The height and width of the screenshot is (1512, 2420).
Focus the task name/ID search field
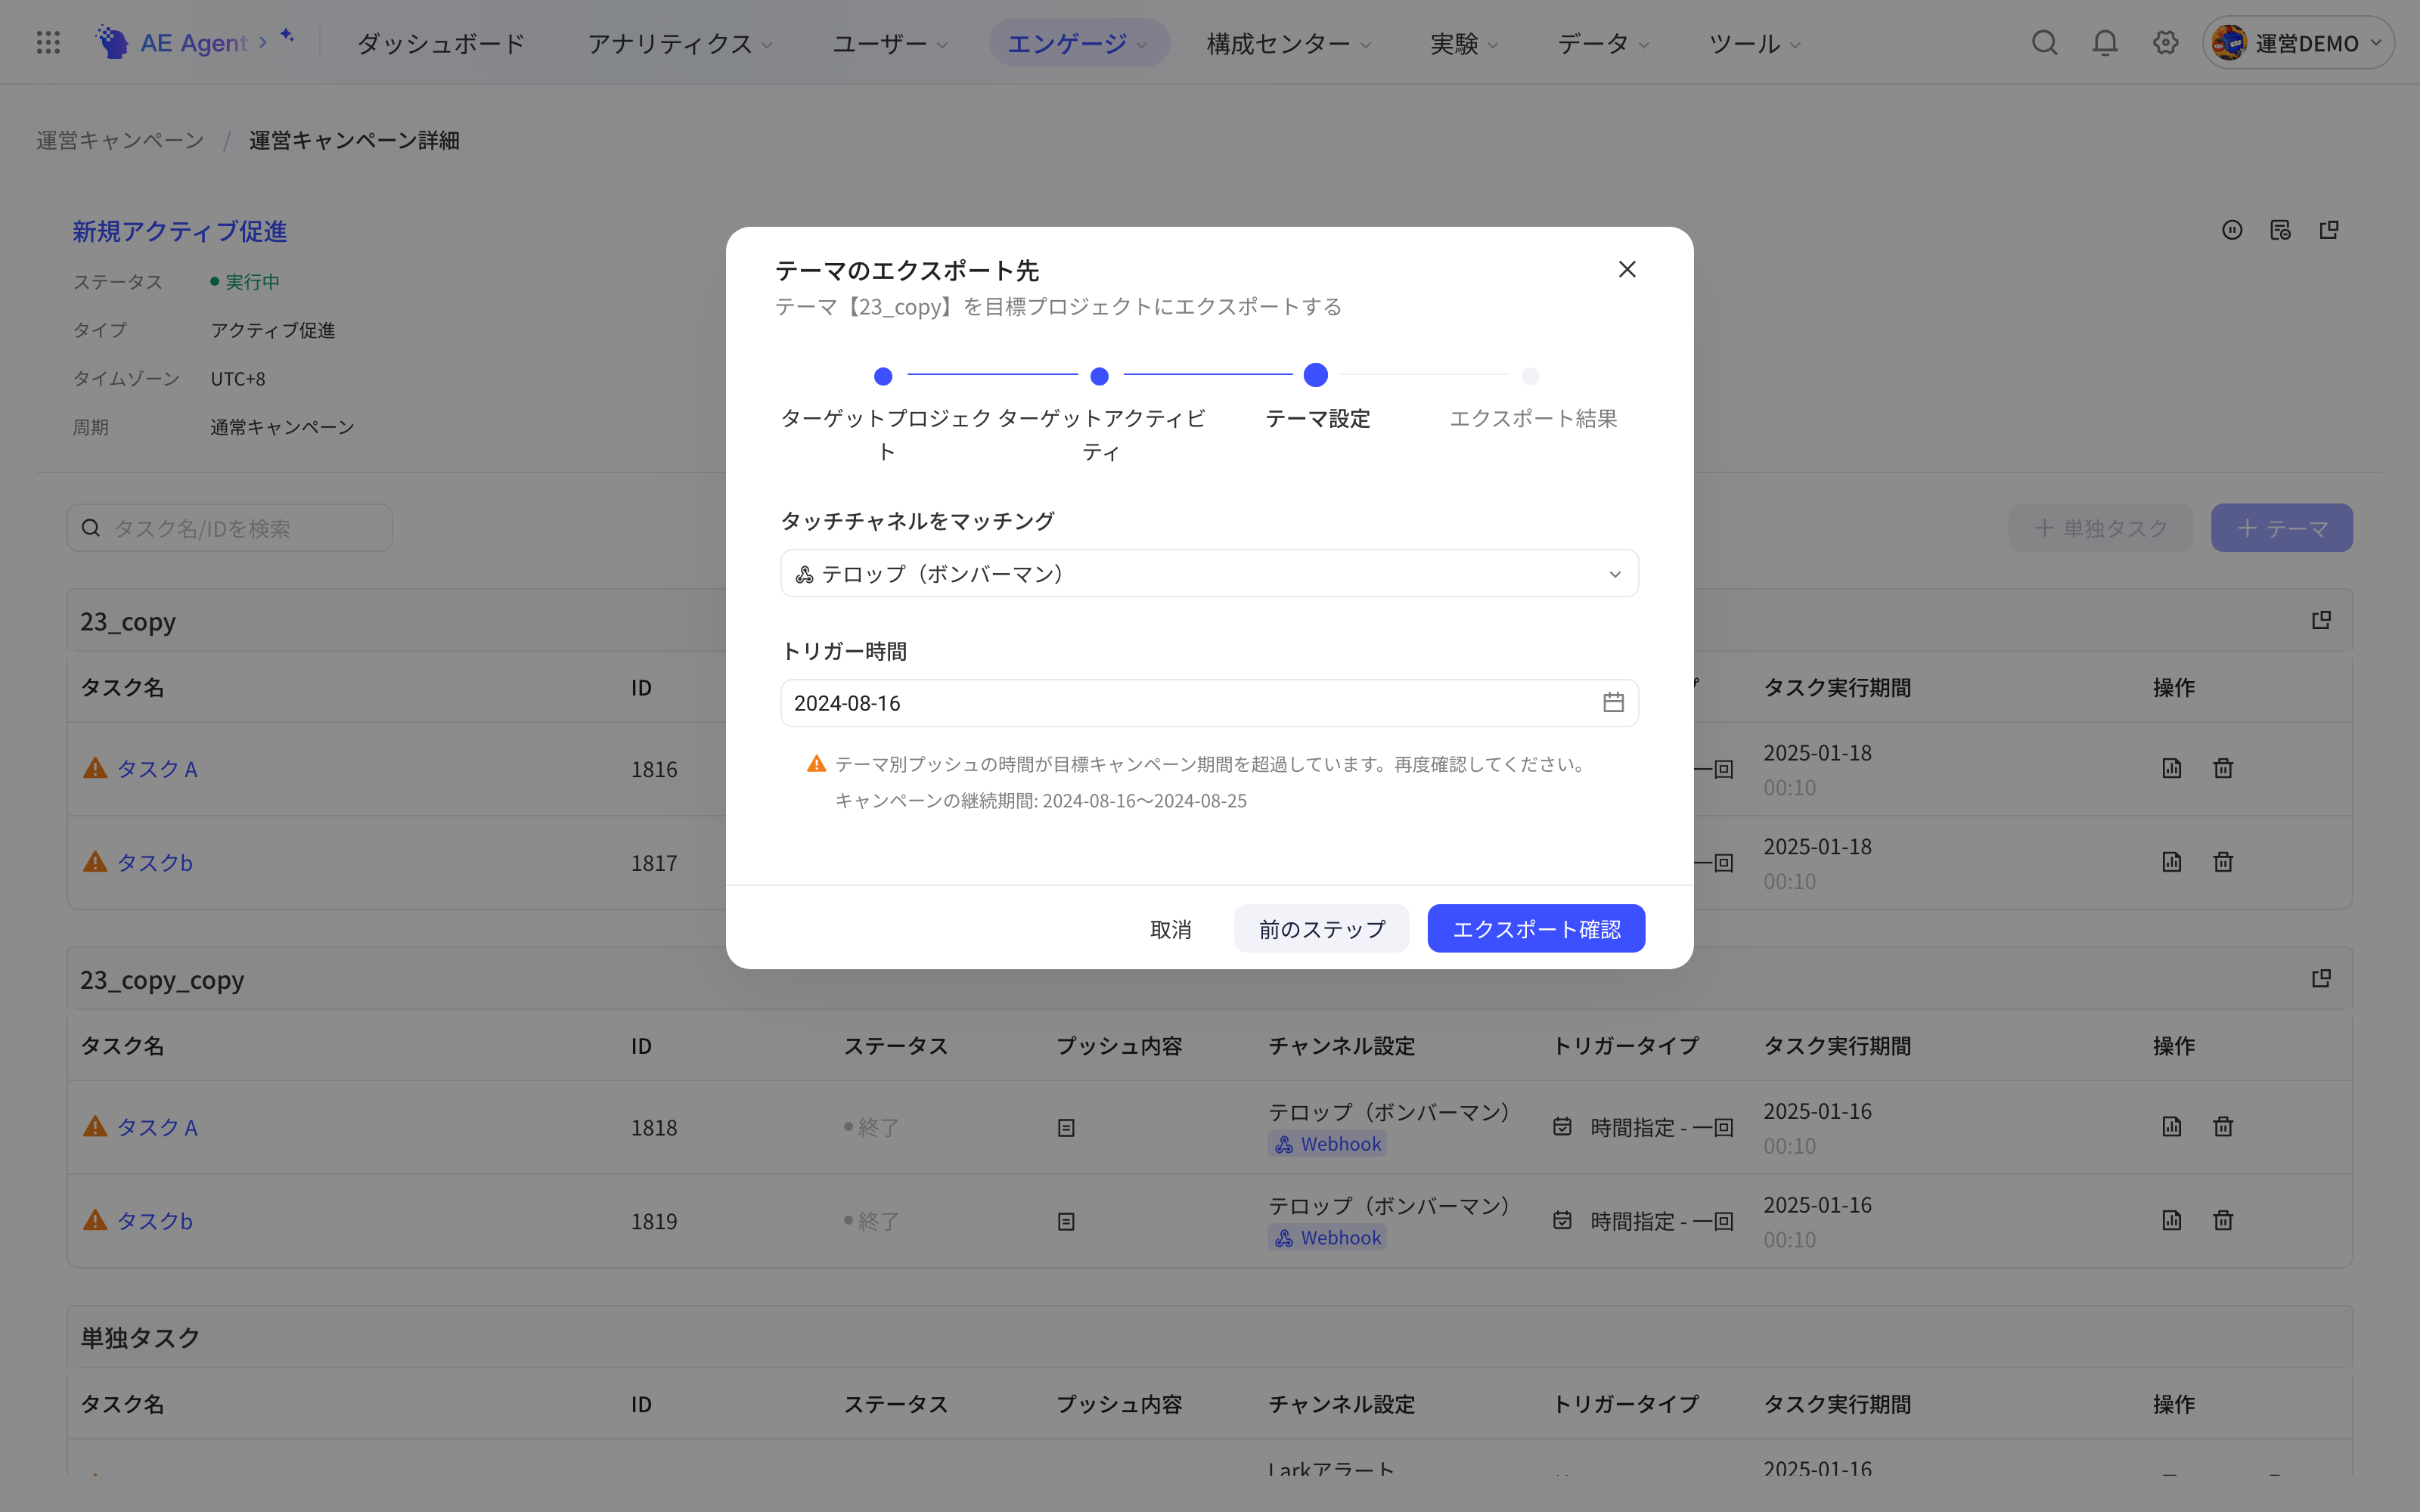pos(230,528)
